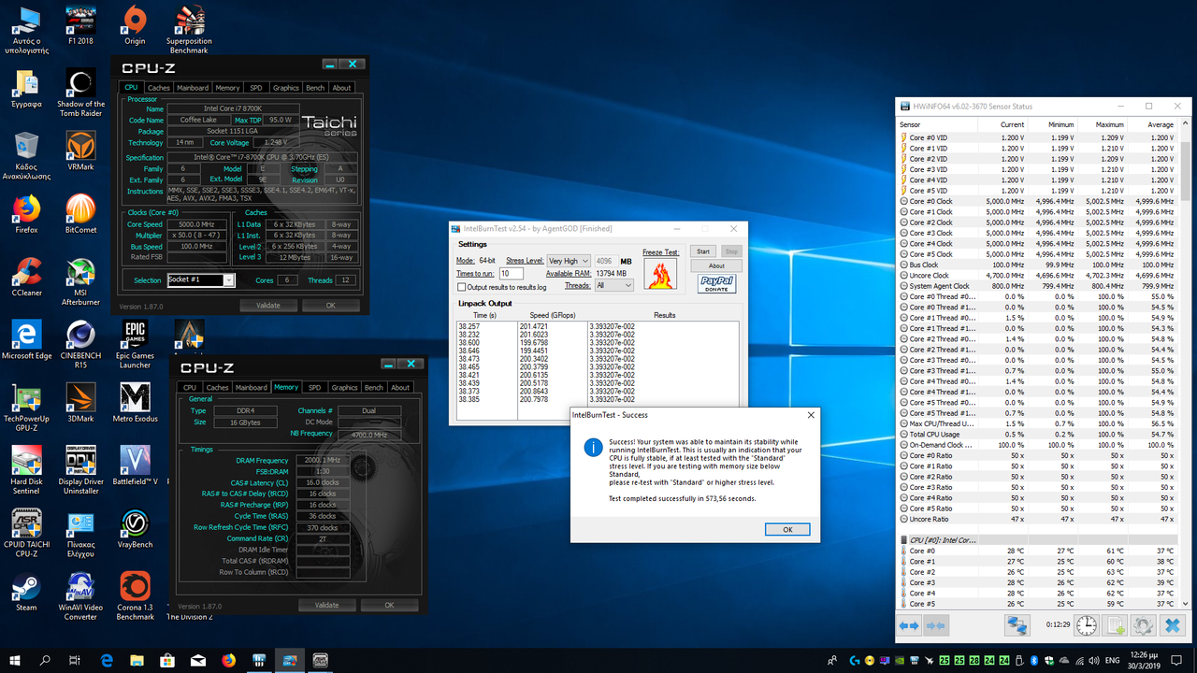Open the 3DMark desktop shortcut
The height and width of the screenshot is (673, 1197).
pos(80,401)
